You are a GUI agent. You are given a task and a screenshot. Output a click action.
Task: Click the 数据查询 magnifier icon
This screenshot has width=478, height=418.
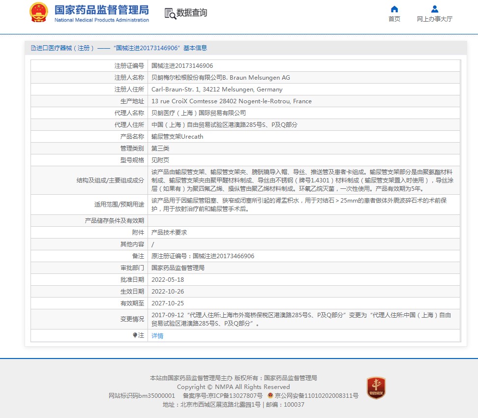[x=170, y=13]
